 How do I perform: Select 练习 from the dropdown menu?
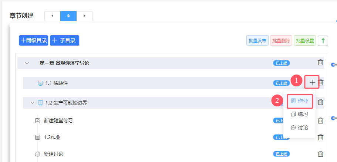pos(300,115)
